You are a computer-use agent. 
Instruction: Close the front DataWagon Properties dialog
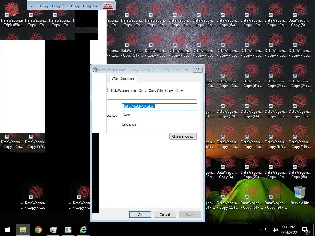tap(198, 70)
